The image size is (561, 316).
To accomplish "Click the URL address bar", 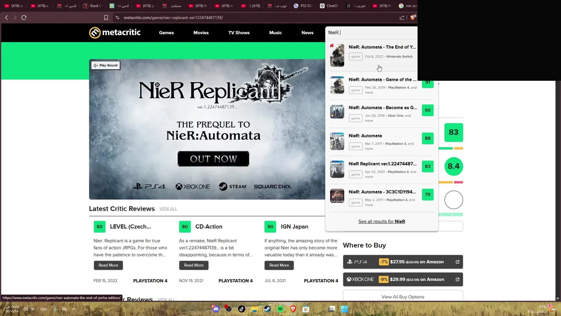I will (259, 18).
